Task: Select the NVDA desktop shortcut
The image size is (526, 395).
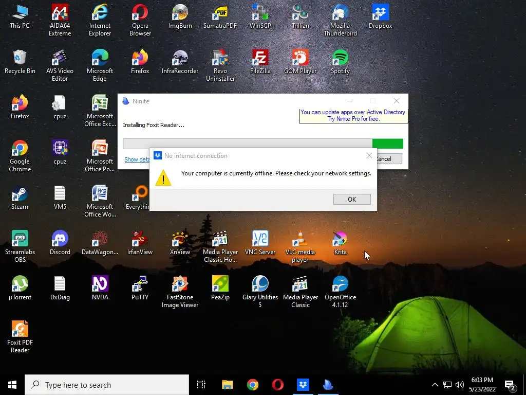Action: [x=100, y=288]
